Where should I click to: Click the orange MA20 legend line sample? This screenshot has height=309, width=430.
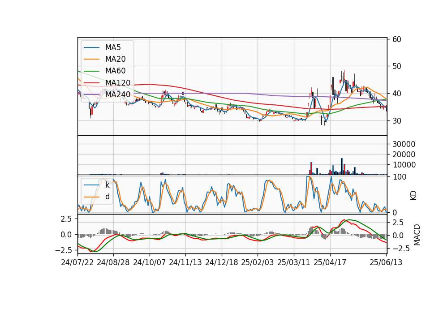pyautogui.click(x=91, y=59)
